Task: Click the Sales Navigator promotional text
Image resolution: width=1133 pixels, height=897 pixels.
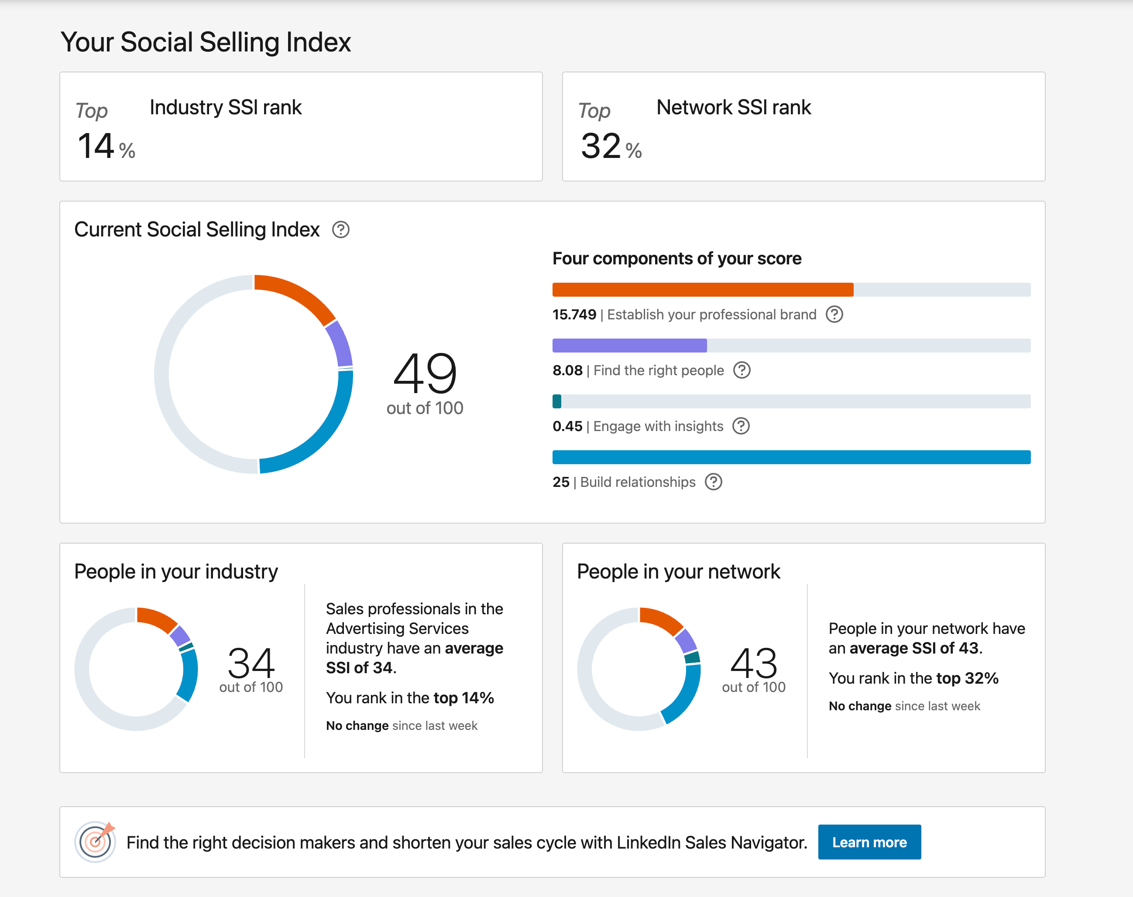Action: 467,842
